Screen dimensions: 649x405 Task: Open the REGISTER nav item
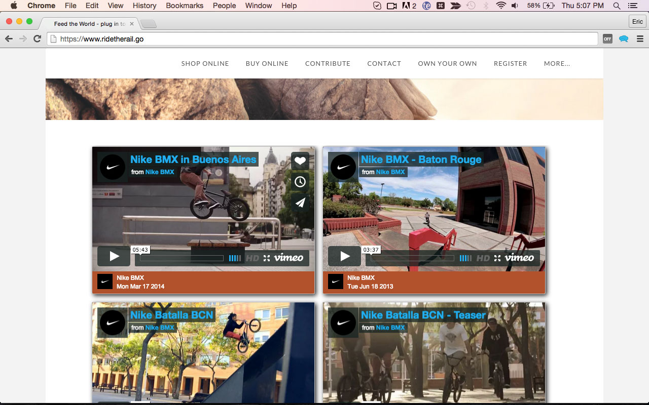click(511, 63)
